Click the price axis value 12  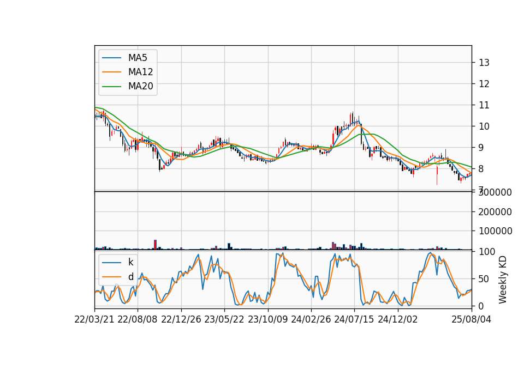pos(484,84)
